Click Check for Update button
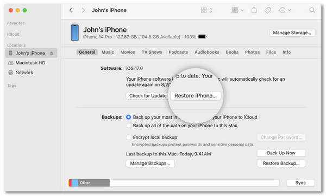 (148, 96)
